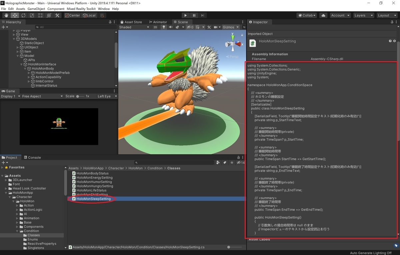This screenshot has height=255, width=400.
Task: Click the scene orientation gizmo
Action: coord(232,44)
